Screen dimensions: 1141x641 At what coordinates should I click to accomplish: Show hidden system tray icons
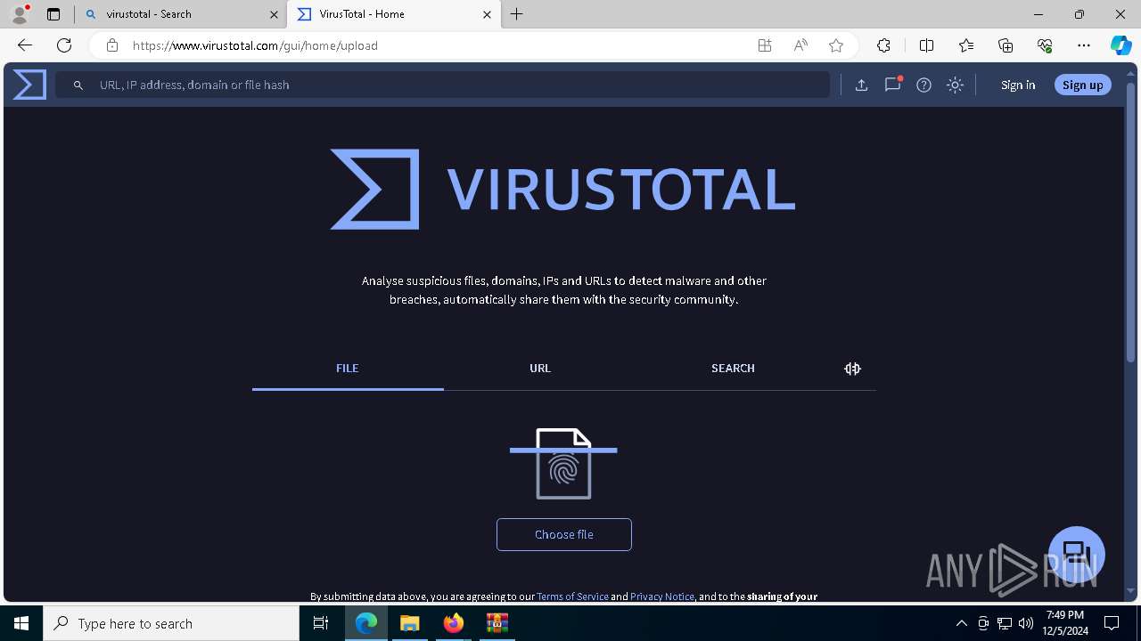[x=961, y=623]
